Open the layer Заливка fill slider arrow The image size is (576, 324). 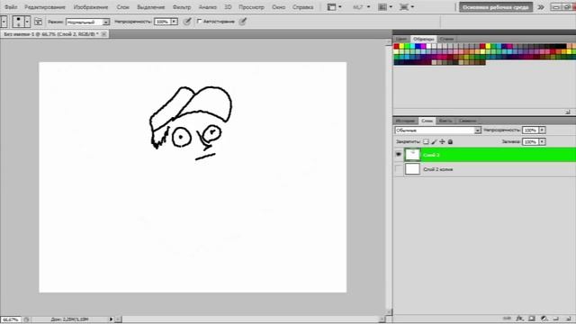[x=542, y=141]
